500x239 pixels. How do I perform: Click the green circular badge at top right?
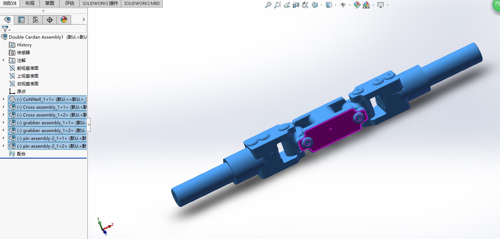tap(496, 5)
